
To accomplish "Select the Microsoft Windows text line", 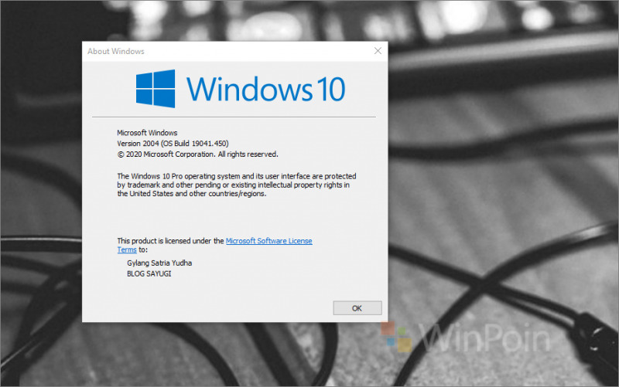I will coord(147,133).
